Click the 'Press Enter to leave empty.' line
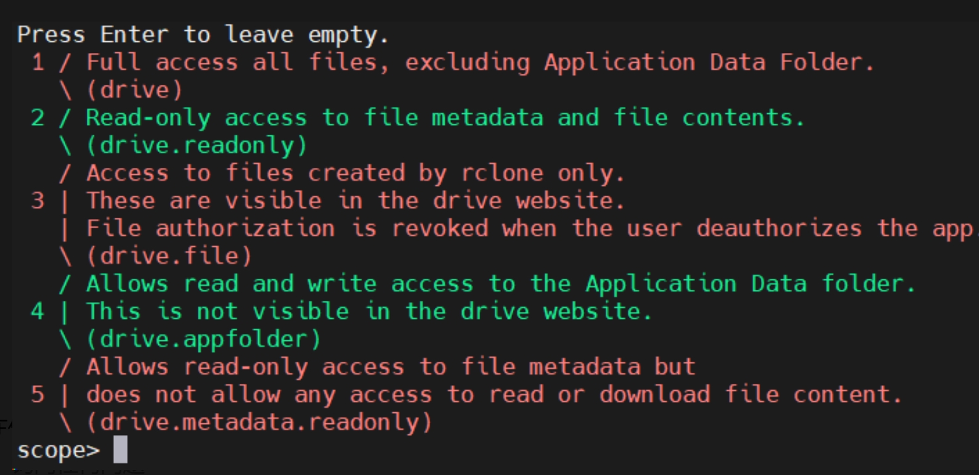Image resolution: width=979 pixels, height=475 pixels. click(x=203, y=35)
